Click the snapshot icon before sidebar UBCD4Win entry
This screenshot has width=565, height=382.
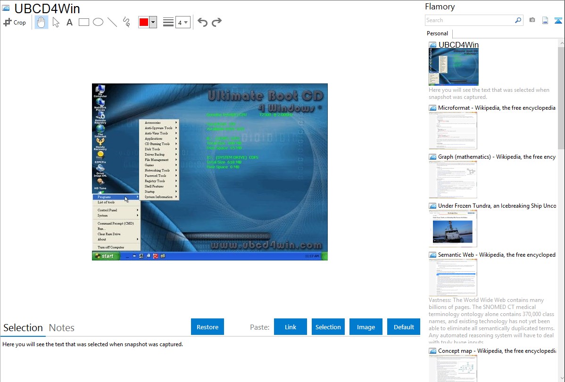[x=432, y=45]
